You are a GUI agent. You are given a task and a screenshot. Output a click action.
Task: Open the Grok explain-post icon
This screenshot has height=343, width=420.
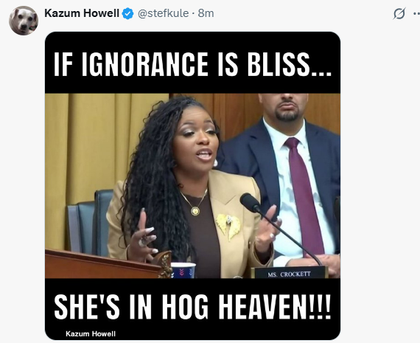(399, 13)
